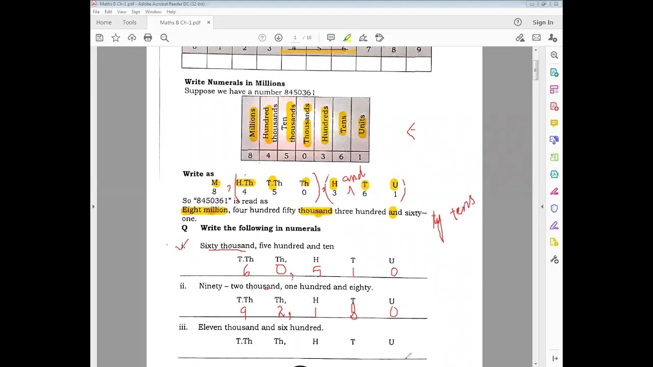Viewport: 653px width, 367px height.
Task: Open the yellow Send for Comments tool
Action: 555,243
